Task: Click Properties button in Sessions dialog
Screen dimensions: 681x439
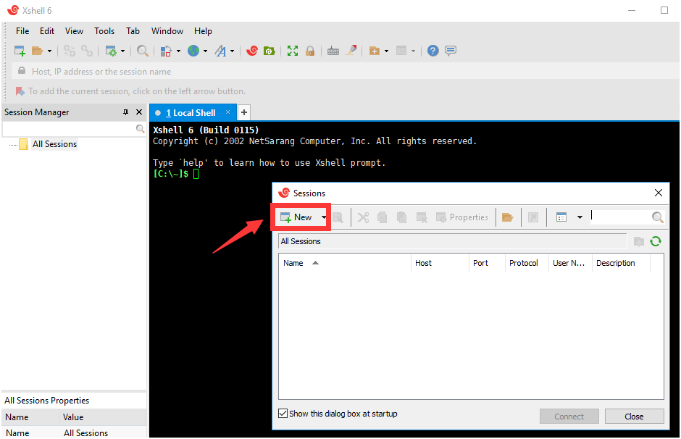Action: 462,217
